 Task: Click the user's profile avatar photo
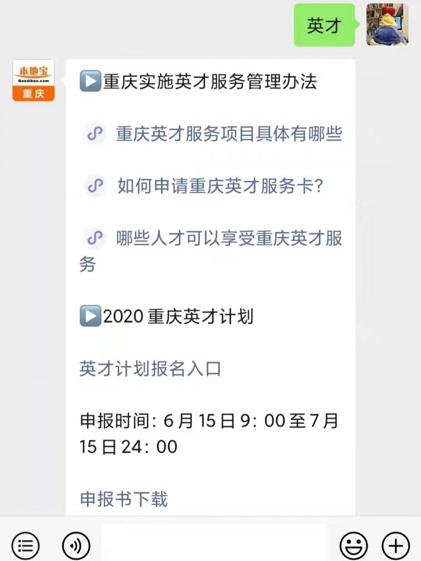point(388,25)
